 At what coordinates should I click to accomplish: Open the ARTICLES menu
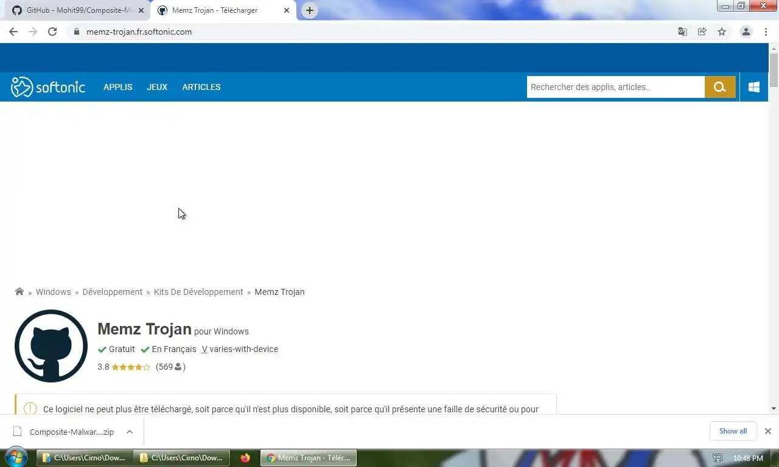click(201, 87)
